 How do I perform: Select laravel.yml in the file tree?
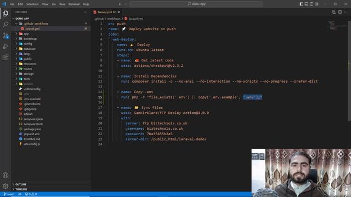[x=50, y=28]
